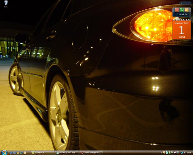
Task: Switch to the Kaktno namizje taskbar window
Action: tap(91, 152)
